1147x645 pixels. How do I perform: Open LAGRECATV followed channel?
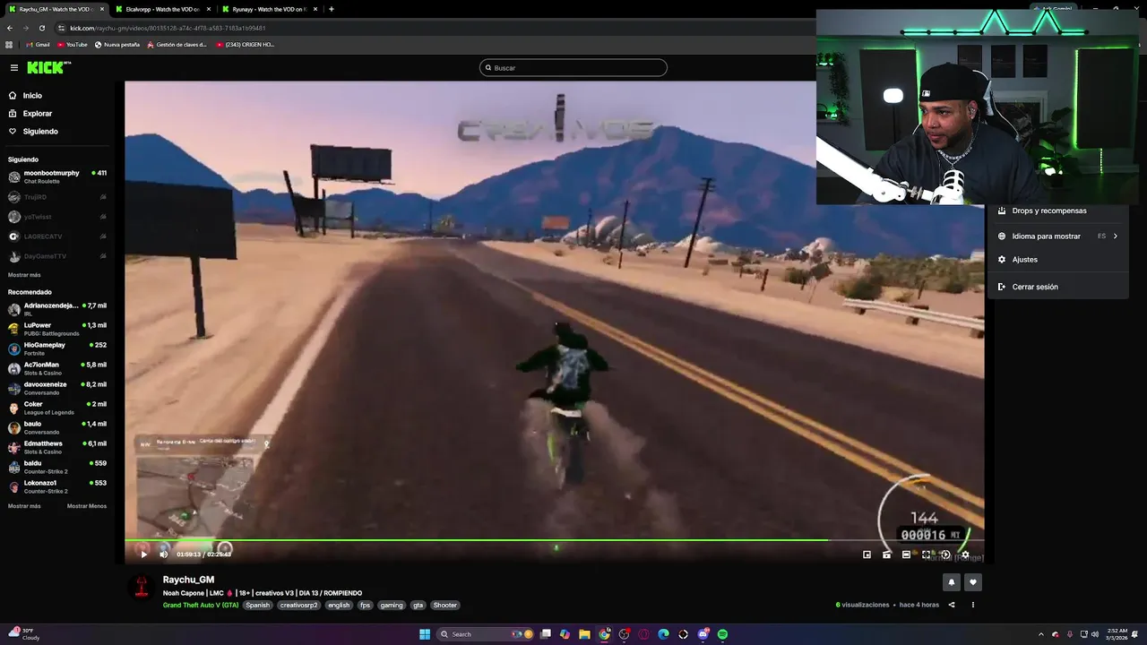pyautogui.click(x=57, y=236)
